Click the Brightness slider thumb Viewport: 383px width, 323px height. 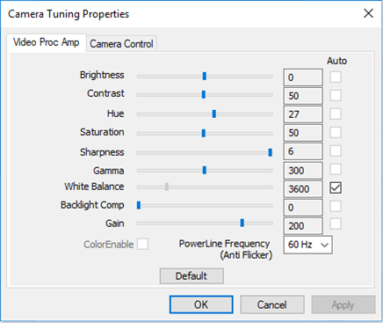click(205, 77)
